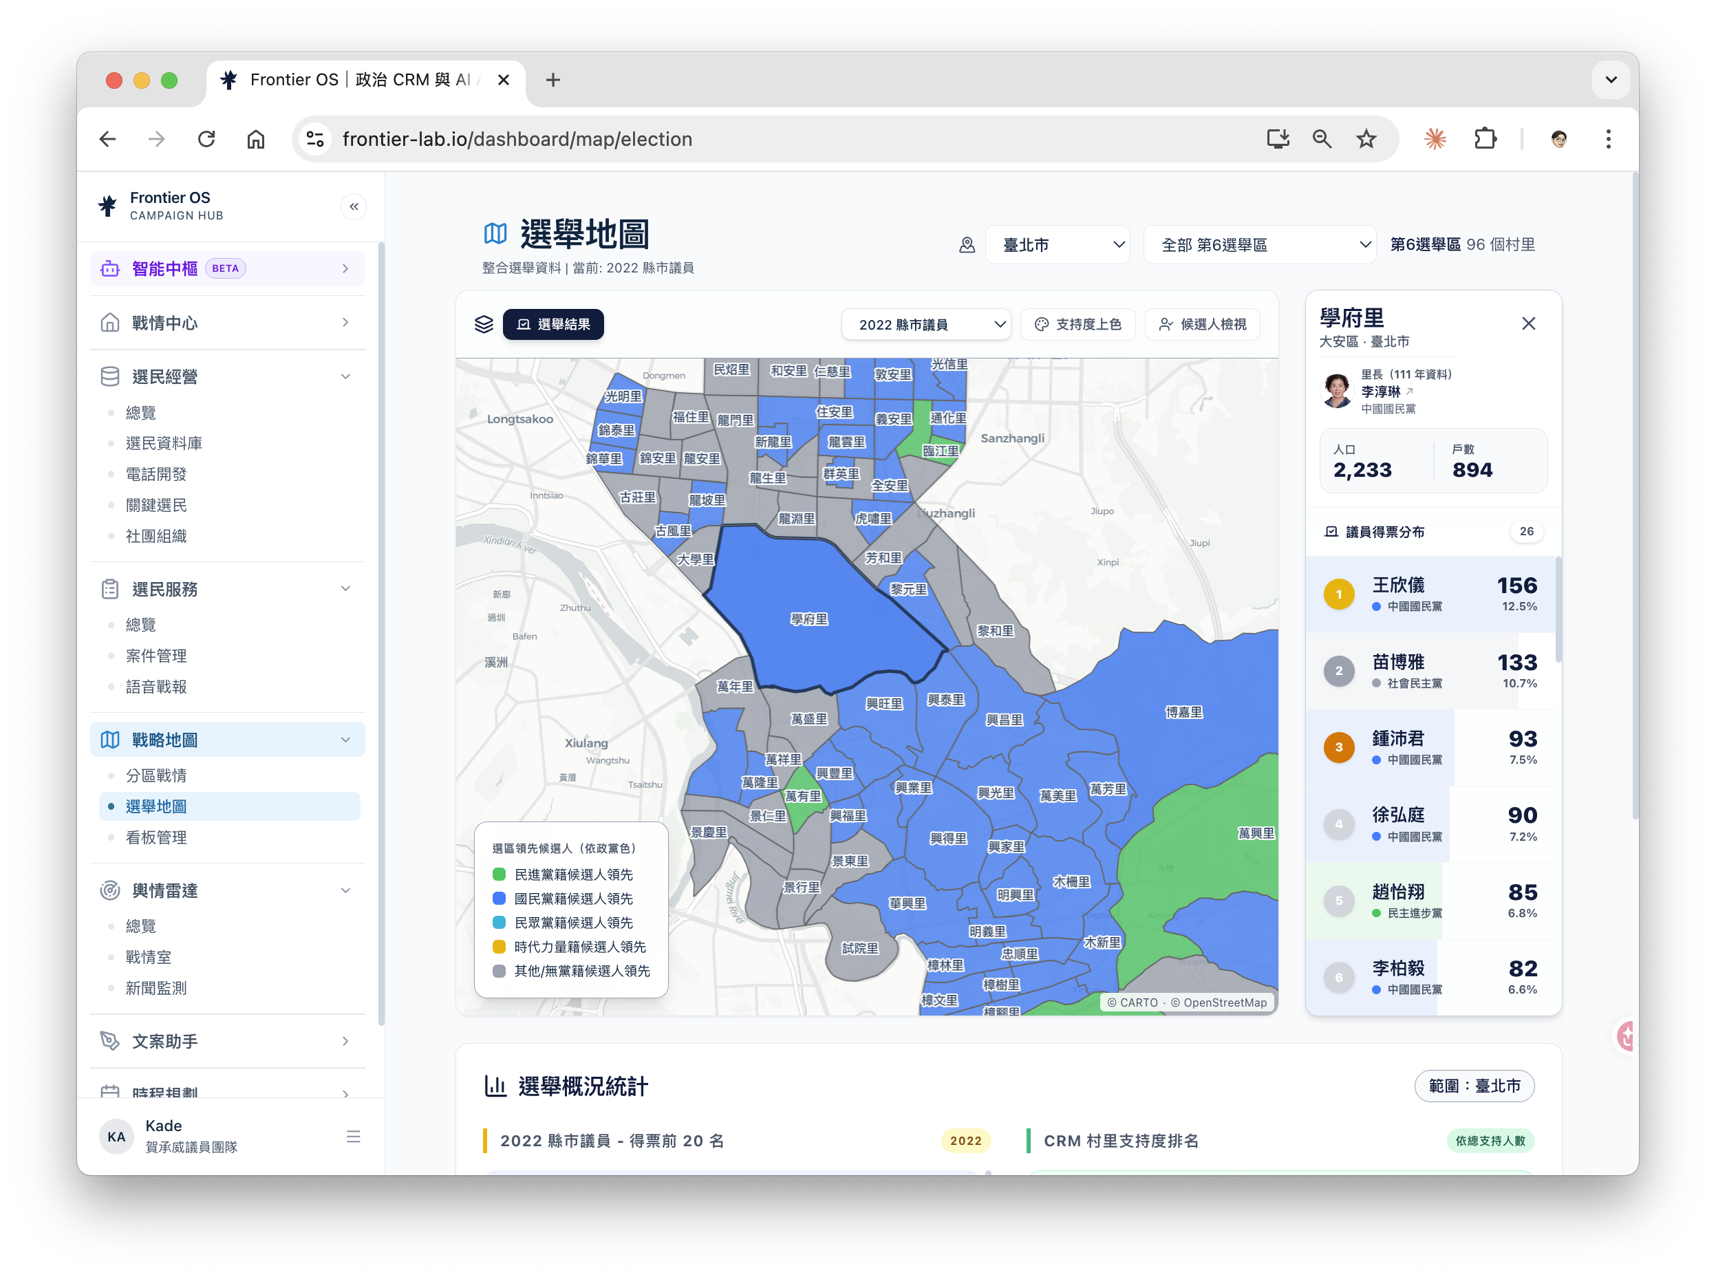Click the Claude extension starburst icon
This screenshot has width=1716, height=1277.
pyautogui.click(x=1435, y=139)
